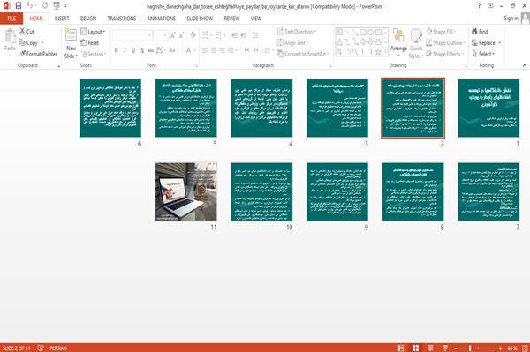Select slide 1 thumbnail
The image size is (530, 352).
pos(488,108)
